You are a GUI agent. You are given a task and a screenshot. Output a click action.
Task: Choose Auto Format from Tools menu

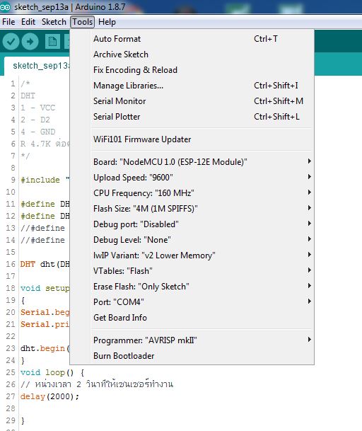tap(203, 39)
